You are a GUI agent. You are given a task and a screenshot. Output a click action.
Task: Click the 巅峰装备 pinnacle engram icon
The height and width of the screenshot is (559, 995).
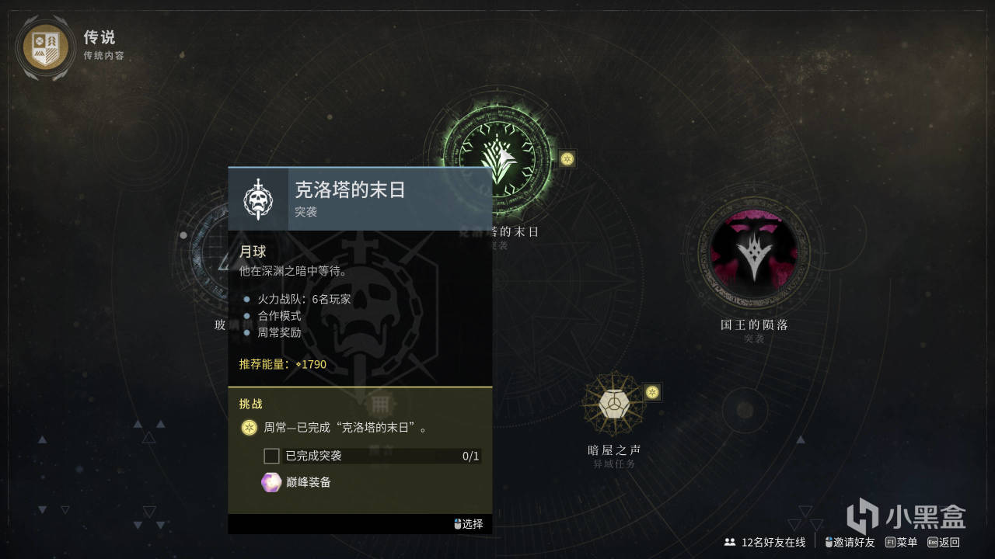click(271, 482)
